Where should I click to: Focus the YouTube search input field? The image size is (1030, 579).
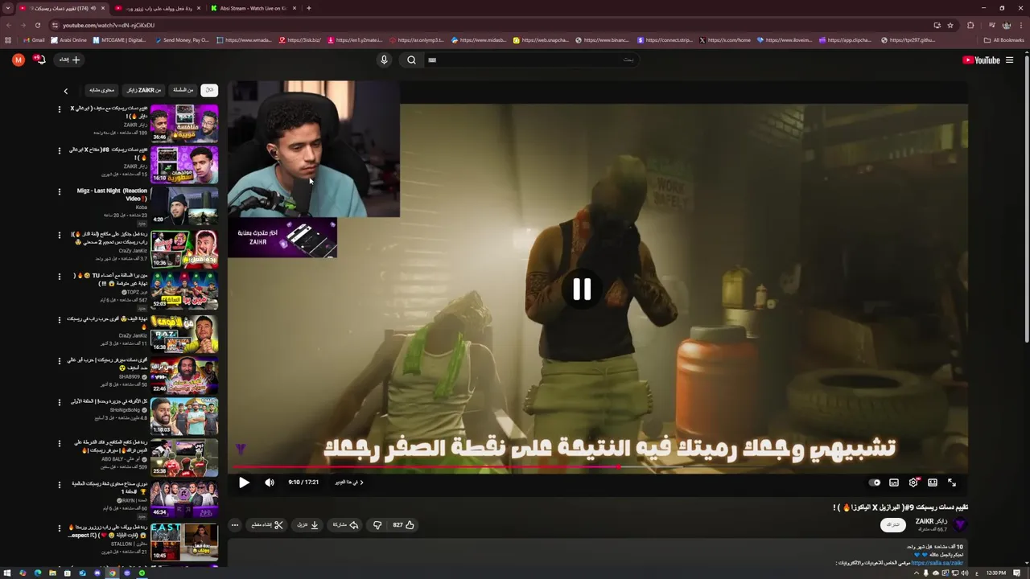(531, 60)
